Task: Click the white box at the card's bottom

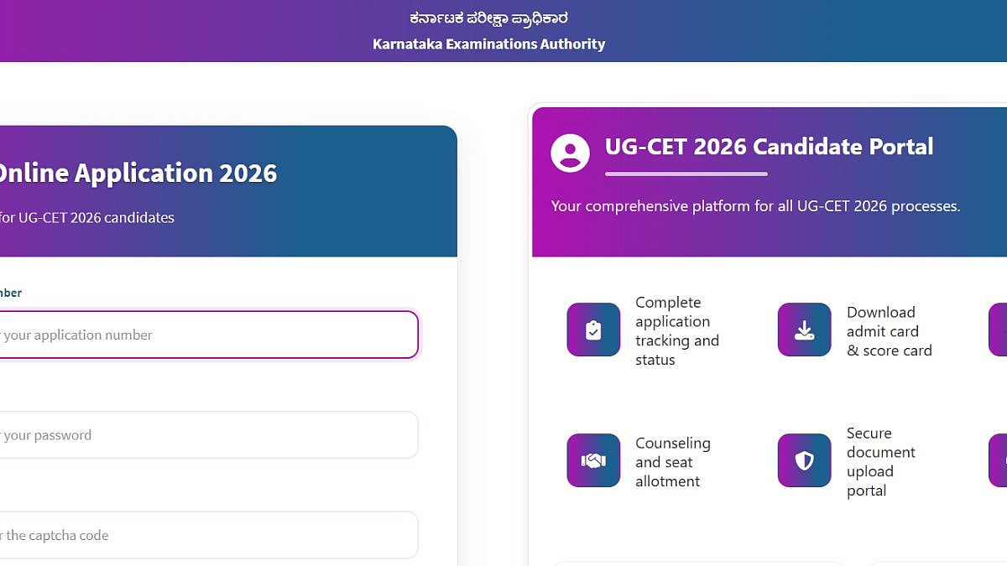Action: (698, 562)
